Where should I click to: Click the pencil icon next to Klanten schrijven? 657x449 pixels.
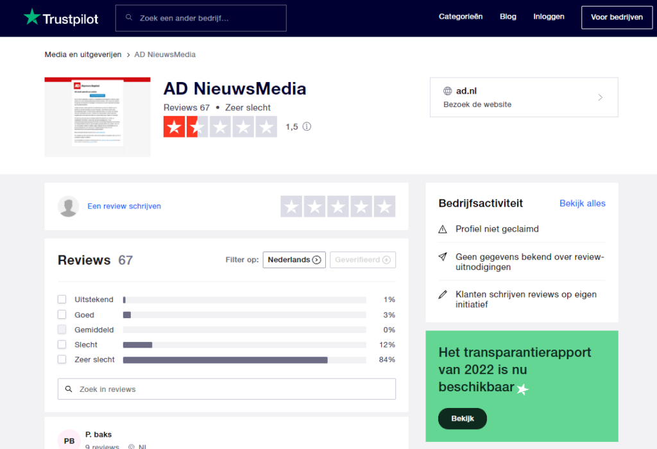pyautogui.click(x=443, y=294)
